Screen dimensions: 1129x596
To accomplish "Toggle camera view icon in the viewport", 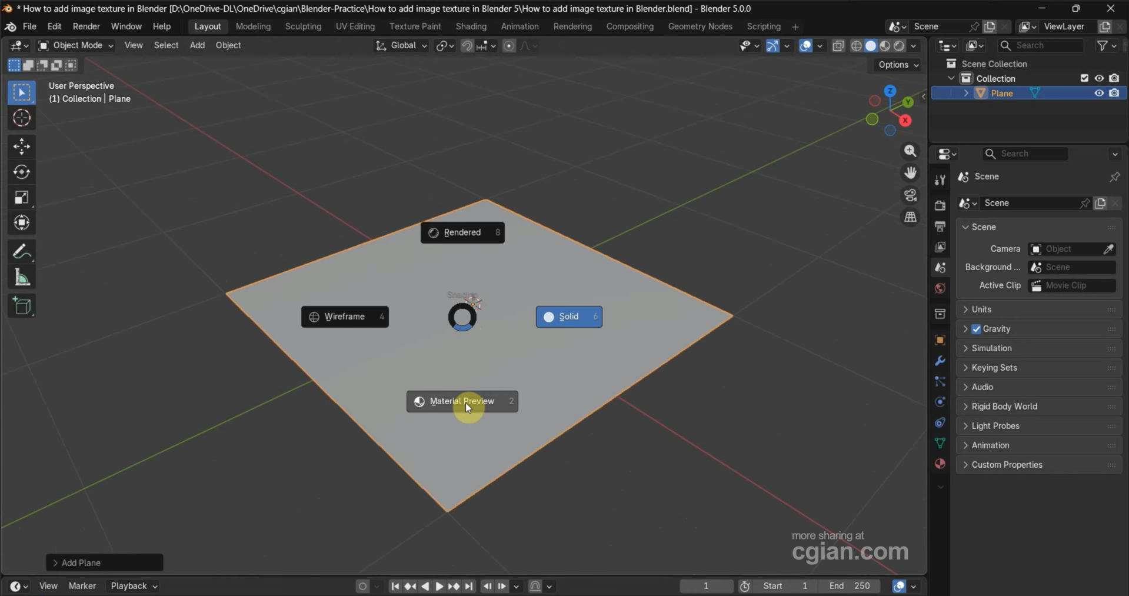I will (x=910, y=195).
